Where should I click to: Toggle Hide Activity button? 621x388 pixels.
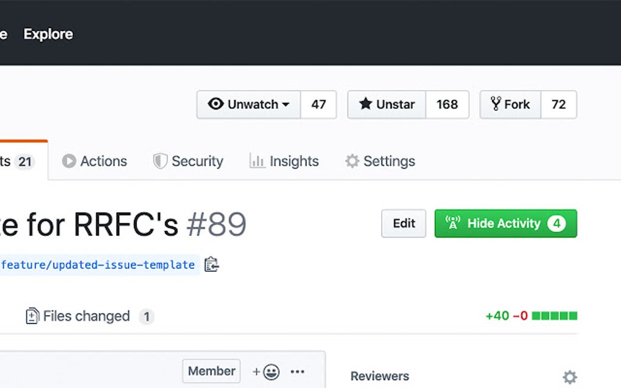[x=505, y=223]
